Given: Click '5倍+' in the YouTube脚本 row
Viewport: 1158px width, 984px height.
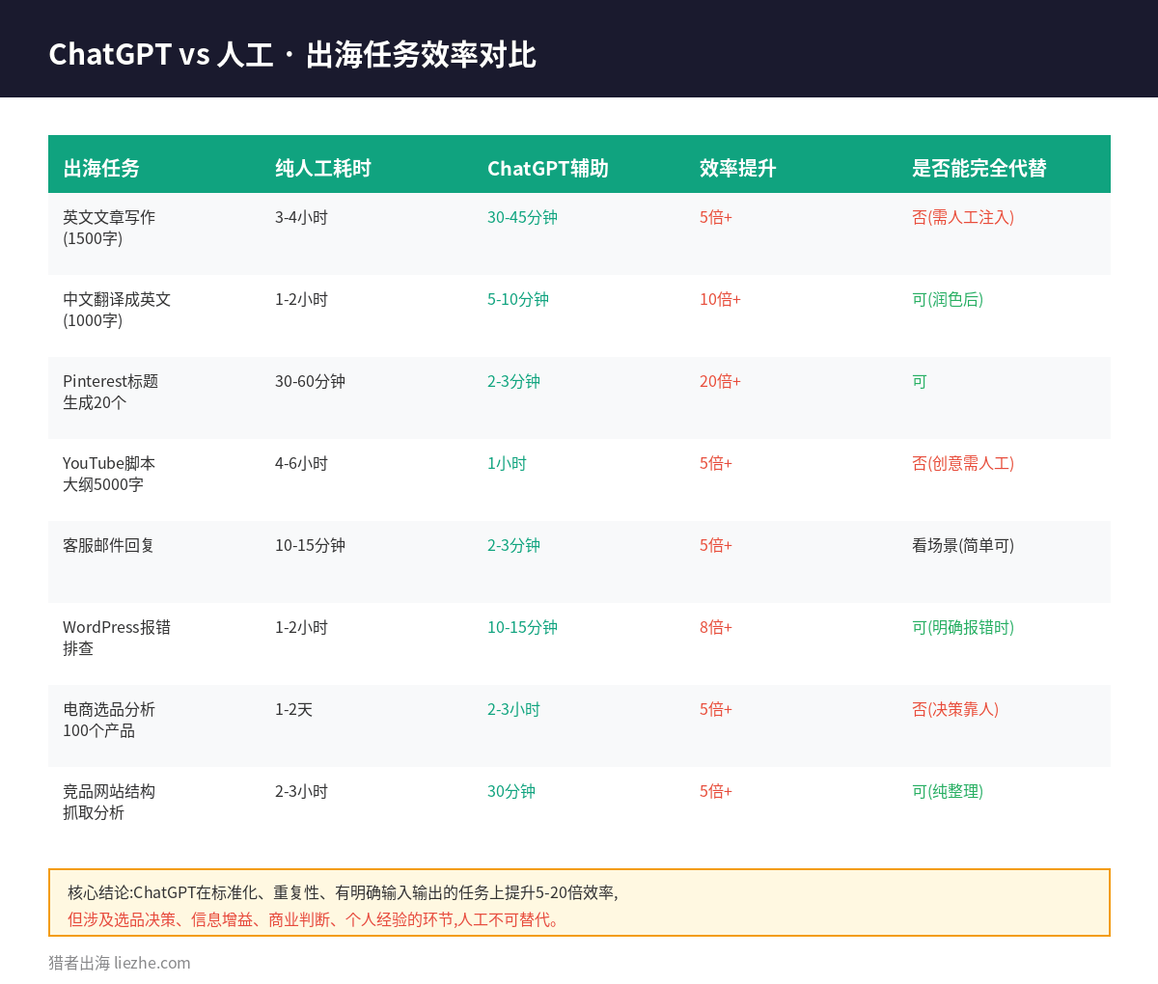Looking at the screenshot, I should pos(716,463).
